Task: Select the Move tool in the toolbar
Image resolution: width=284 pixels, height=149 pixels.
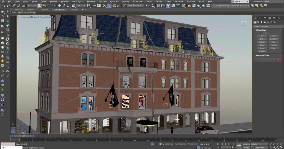Action: pos(59,6)
